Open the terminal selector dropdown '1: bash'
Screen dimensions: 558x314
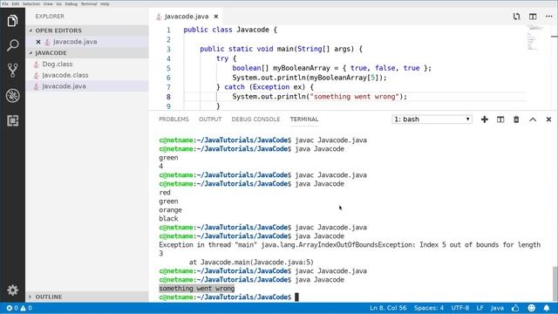tap(432, 119)
